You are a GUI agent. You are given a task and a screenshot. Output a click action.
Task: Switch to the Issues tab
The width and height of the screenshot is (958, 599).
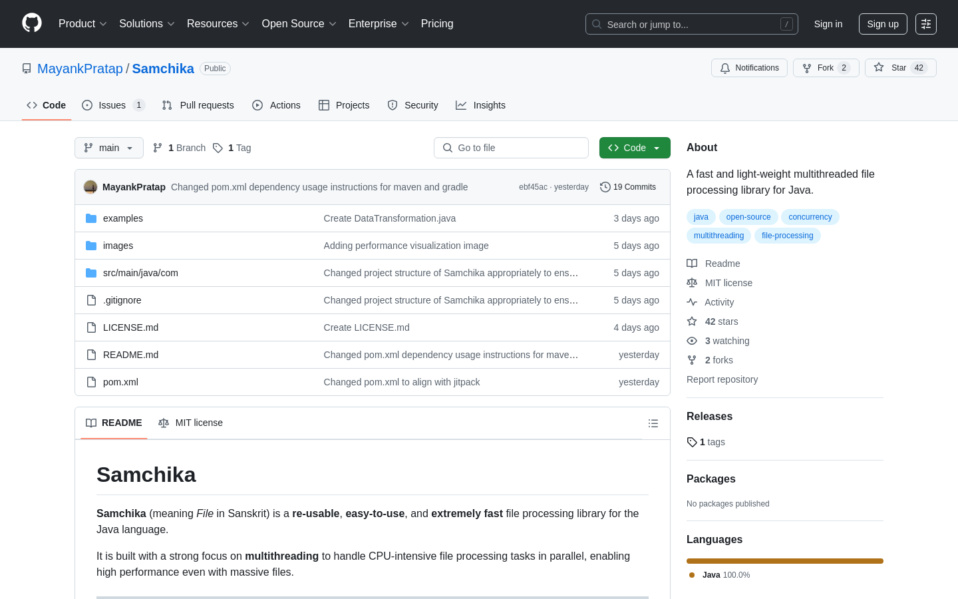click(113, 105)
